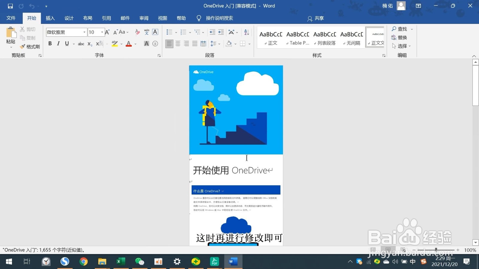Screen dimensions: 479x269
Task: Click the Undo arrow in the quick access toolbar
Action: click(32, 6)
